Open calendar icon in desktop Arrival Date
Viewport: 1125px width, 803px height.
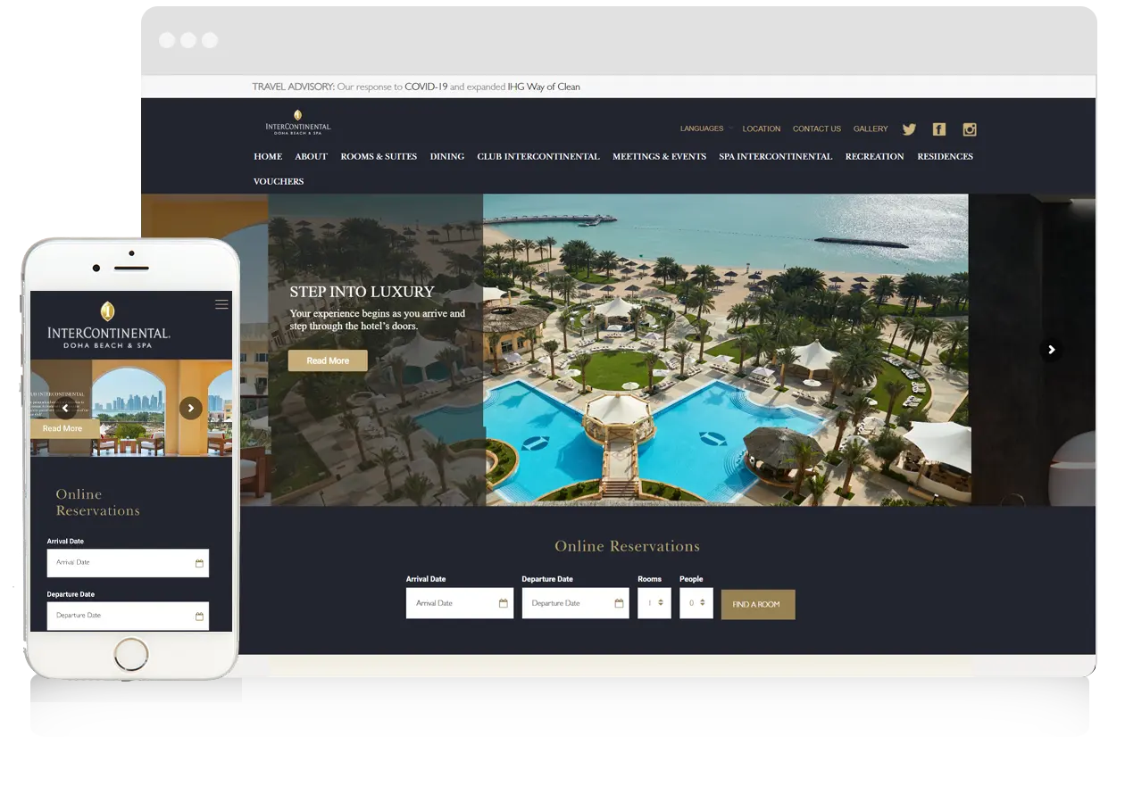[x=504, y=604]
